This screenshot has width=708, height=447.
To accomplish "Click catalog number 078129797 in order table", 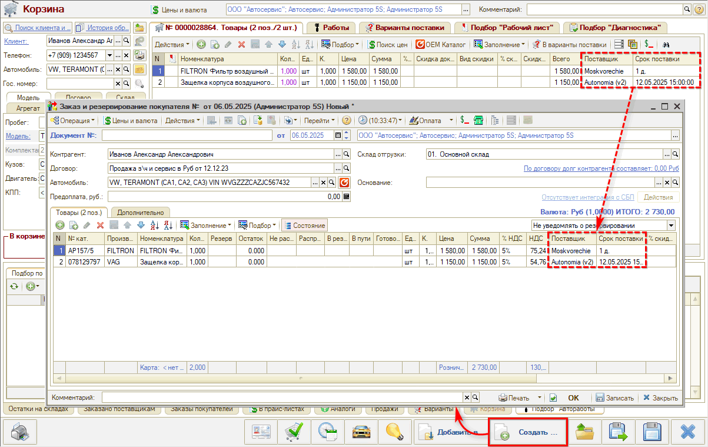I will [85, 261].
